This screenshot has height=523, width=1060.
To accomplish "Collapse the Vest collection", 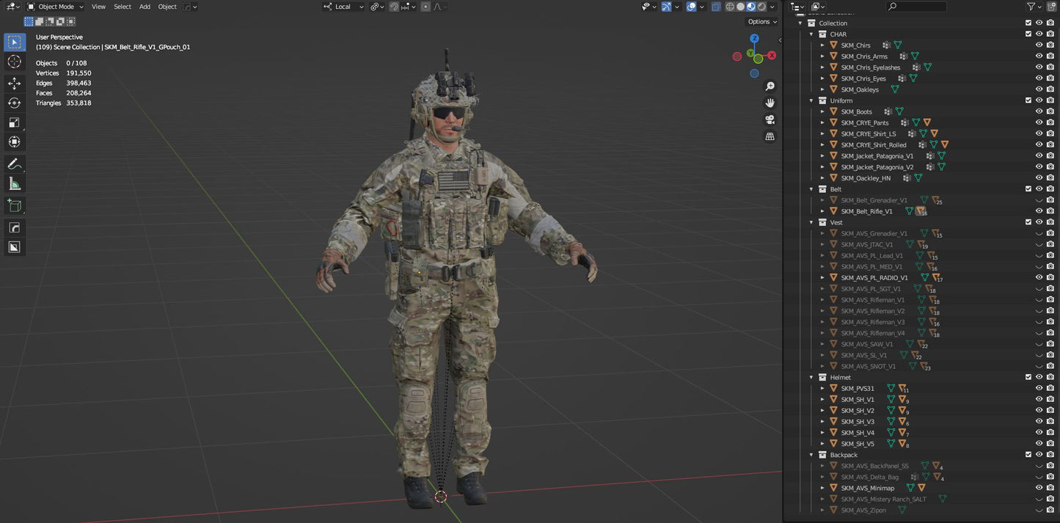I will pos(811,222).
